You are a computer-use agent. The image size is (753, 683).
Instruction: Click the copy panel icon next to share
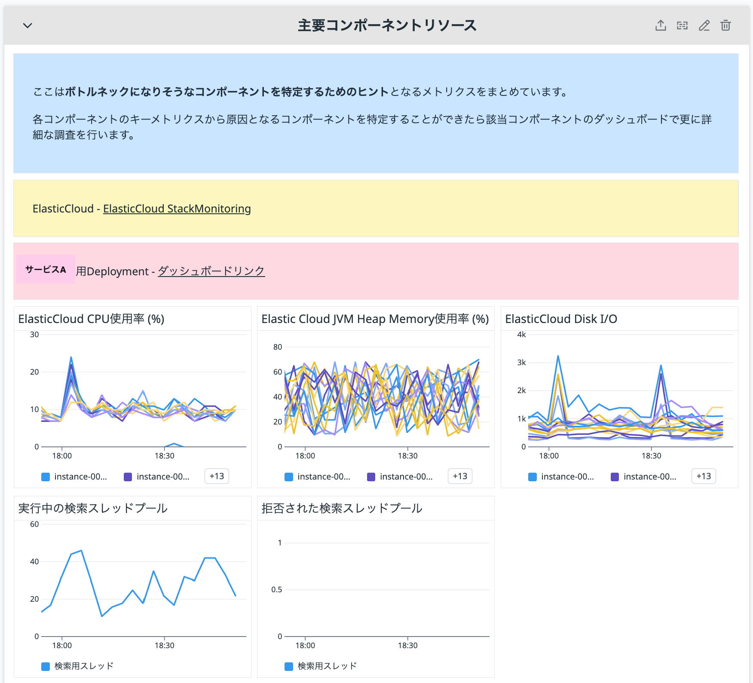pos(682,25)
